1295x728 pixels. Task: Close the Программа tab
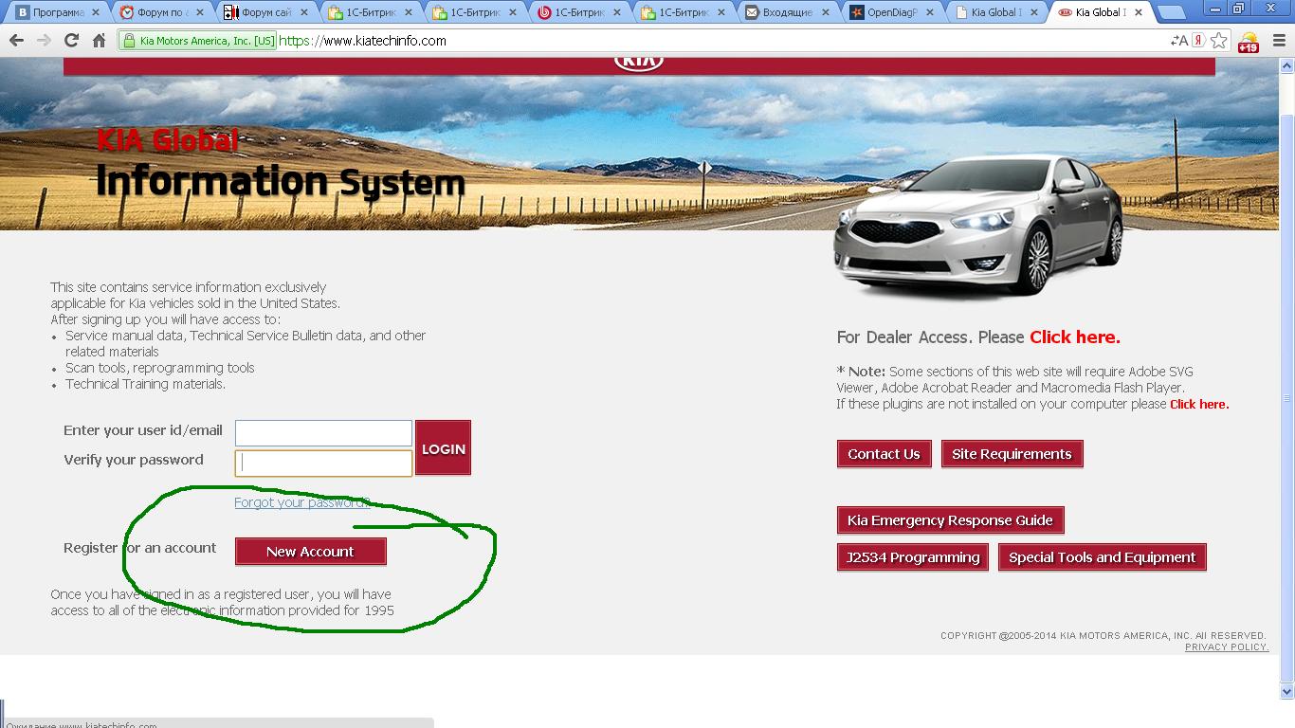pos(95,13)
